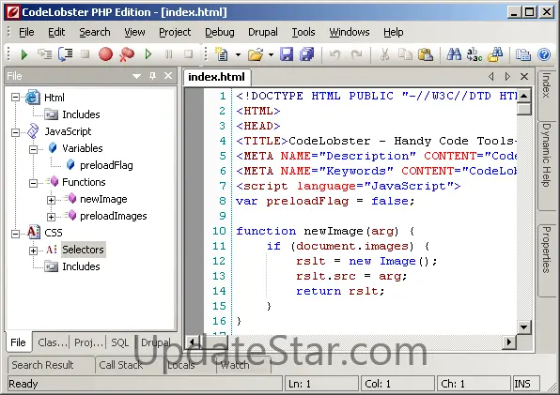The image size is (560, 395).
Task: Switch to the Clas... panel tab
Action: [x=52, y=342]
